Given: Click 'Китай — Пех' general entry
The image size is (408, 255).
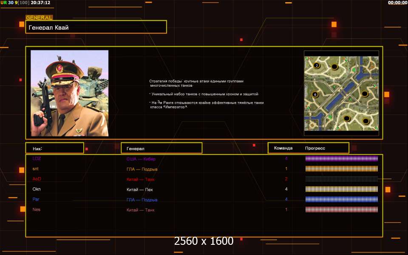Looking at the screenshot, I should (x=140, y=190).
